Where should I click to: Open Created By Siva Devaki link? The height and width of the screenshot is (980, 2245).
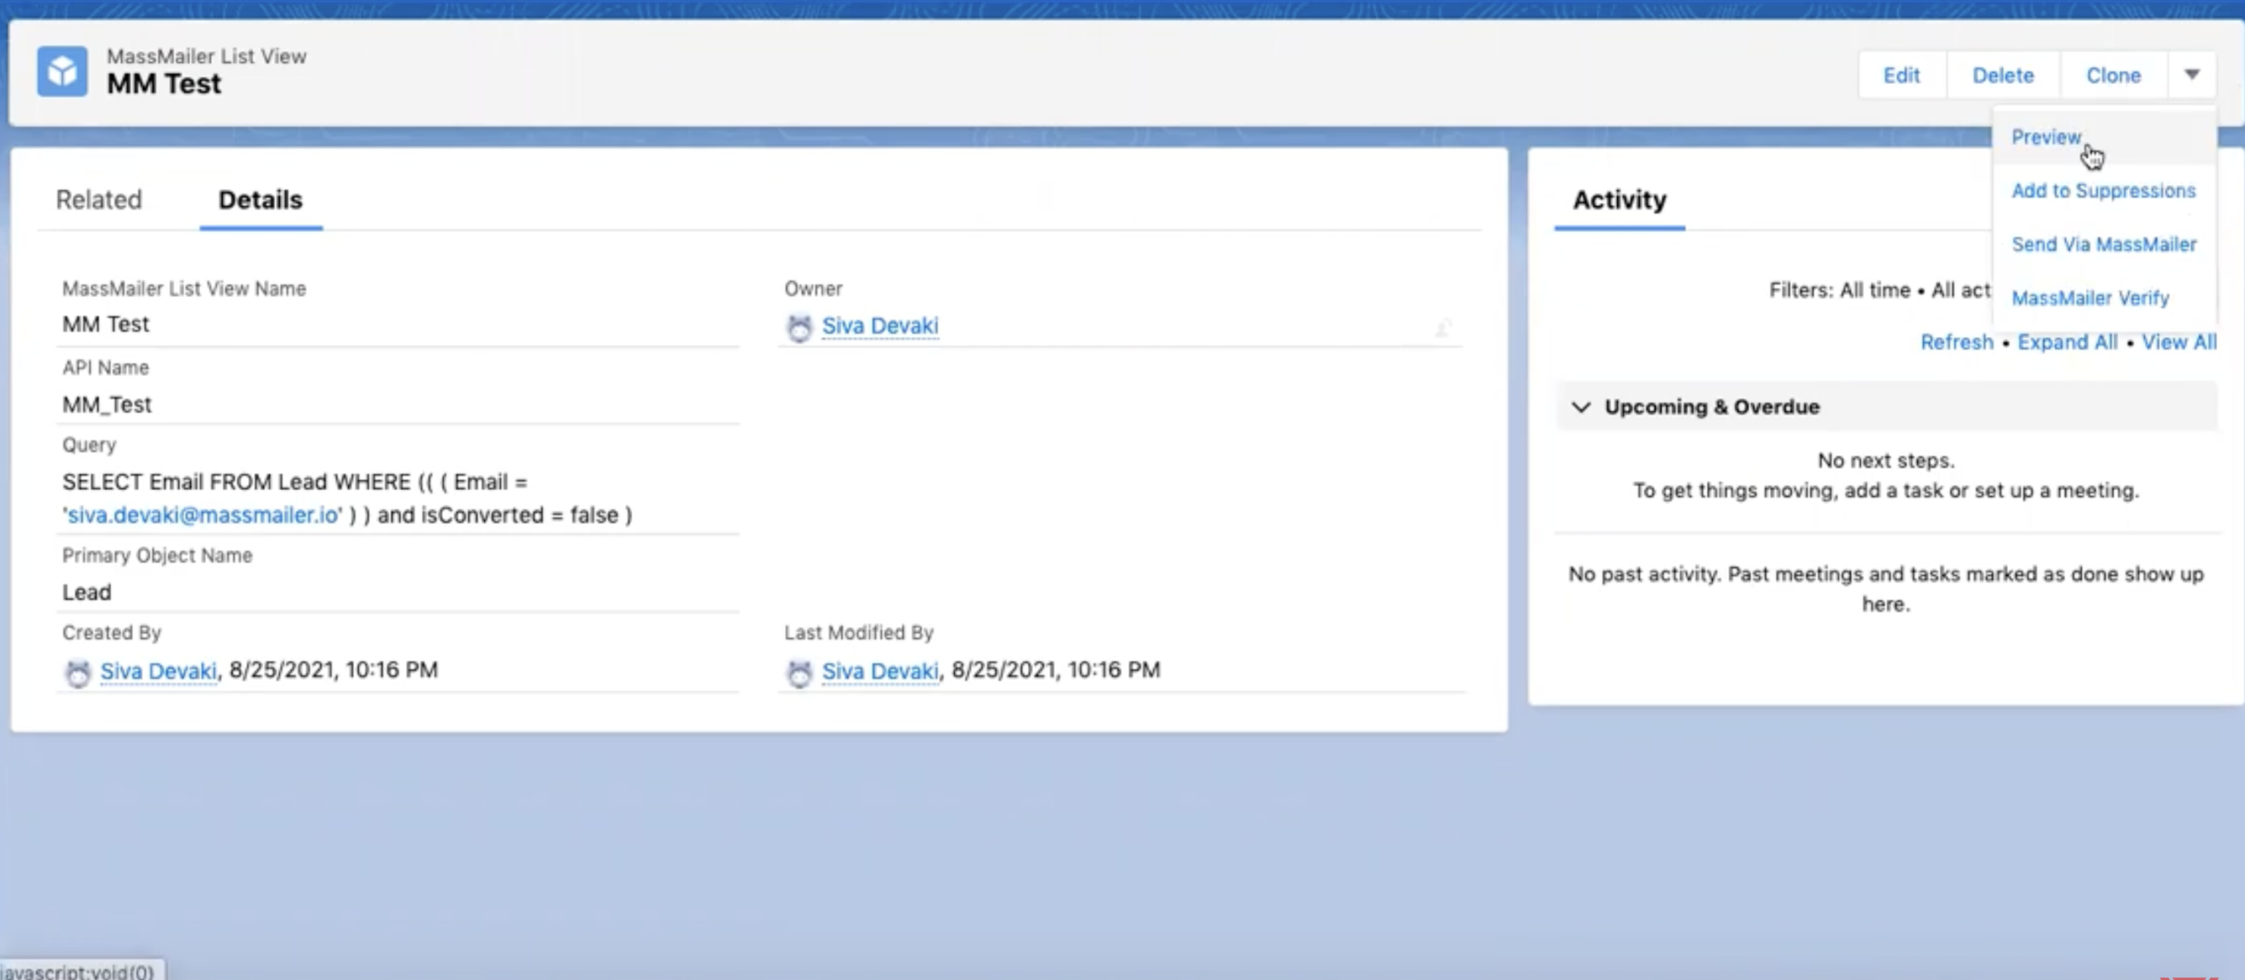[x=158, y=671]
